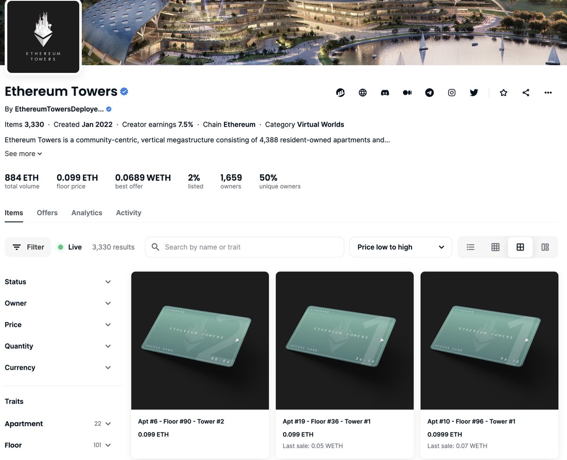567x460 pixels.
Task: Switch to small grid view icon
Action: pos(495,247)
